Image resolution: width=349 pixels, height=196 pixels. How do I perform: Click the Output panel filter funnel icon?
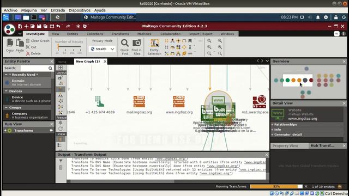click(x=61, y=161)
